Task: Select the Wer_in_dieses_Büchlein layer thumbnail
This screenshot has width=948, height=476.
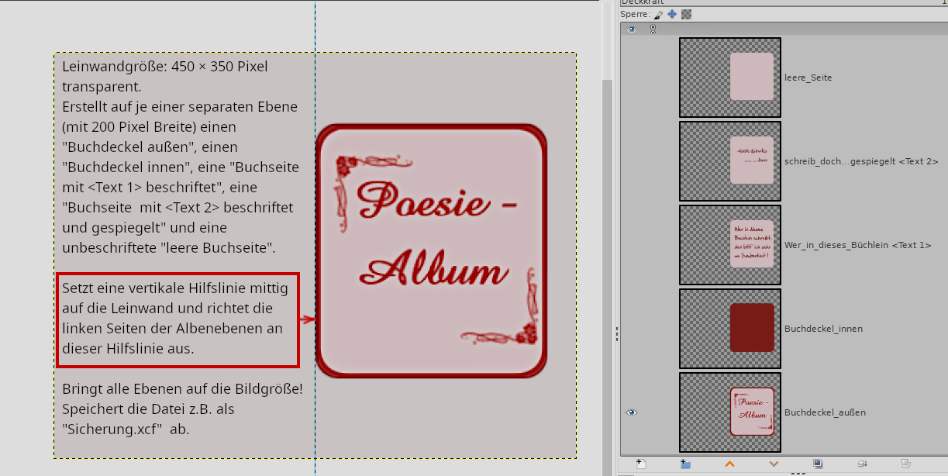Action: [730, 245]
